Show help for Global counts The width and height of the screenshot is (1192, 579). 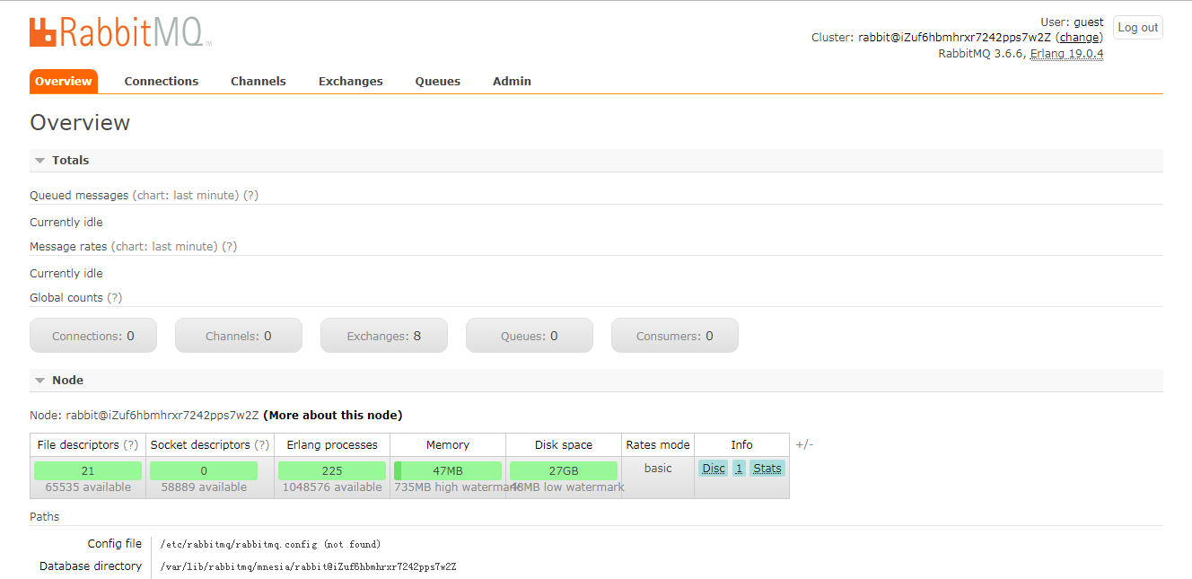[x=114, y=297]
